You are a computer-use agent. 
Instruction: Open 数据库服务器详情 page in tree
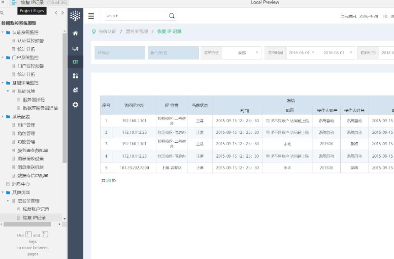40,108
